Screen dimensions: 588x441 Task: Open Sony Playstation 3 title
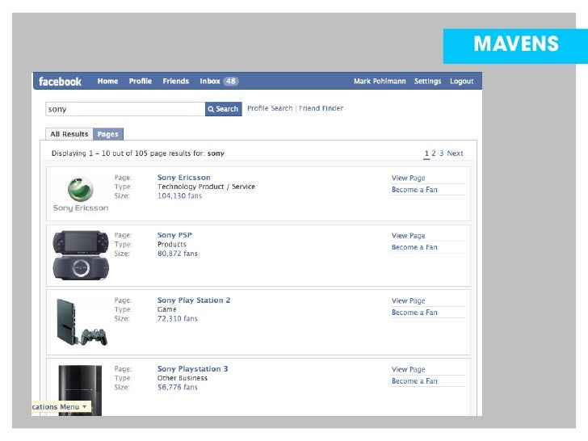tap(193, 369)
